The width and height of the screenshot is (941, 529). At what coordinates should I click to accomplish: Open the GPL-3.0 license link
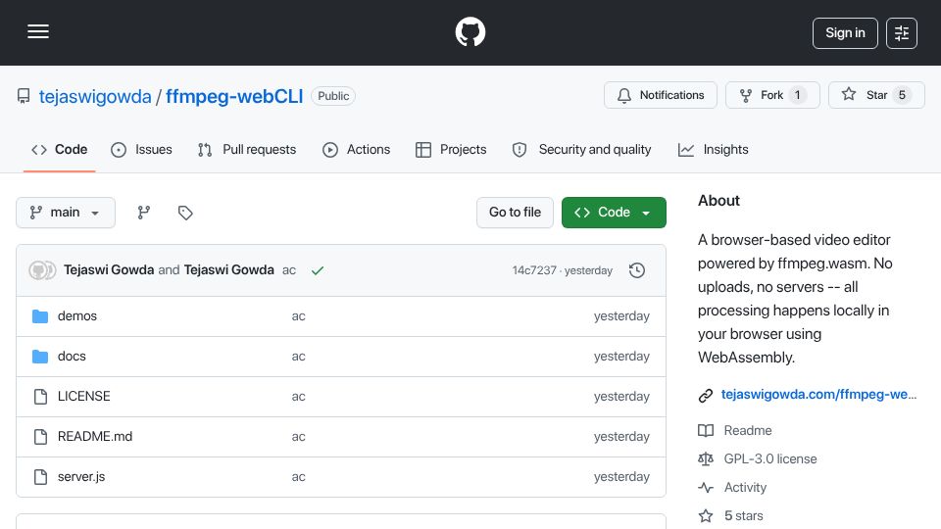(770, 458)
